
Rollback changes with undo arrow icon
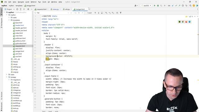186,6
